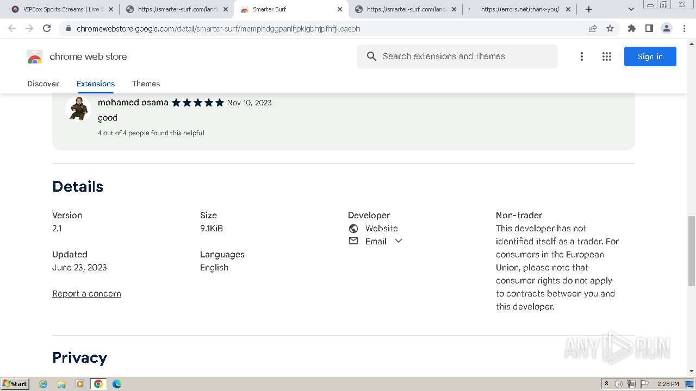Click the network tray icon
The height and width of the screenshot is (391, 696).
point(631,384)
